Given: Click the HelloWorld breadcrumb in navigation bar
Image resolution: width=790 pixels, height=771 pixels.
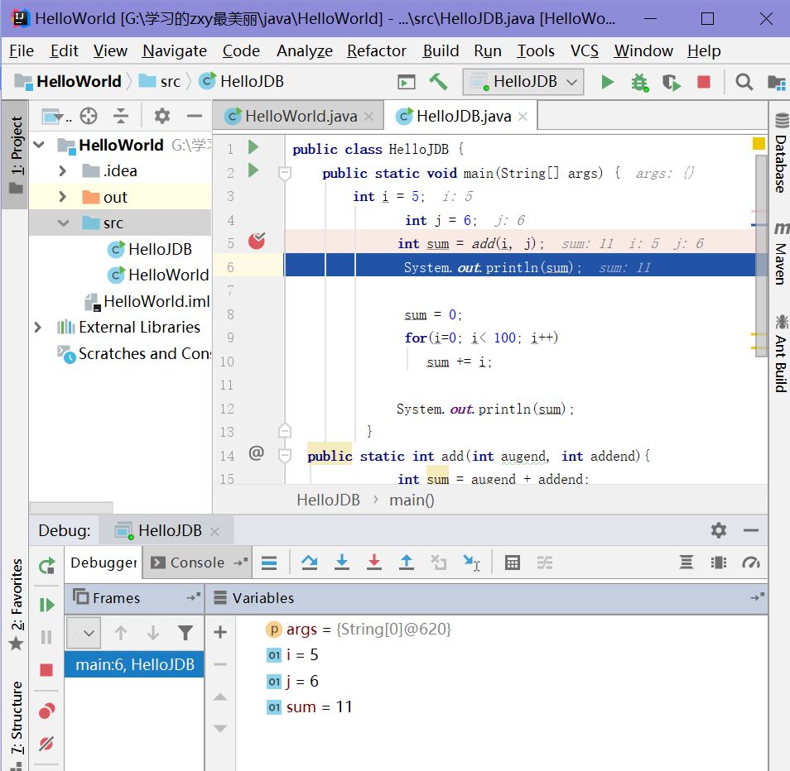Looking at the screenshot, I should click(79, 81).
